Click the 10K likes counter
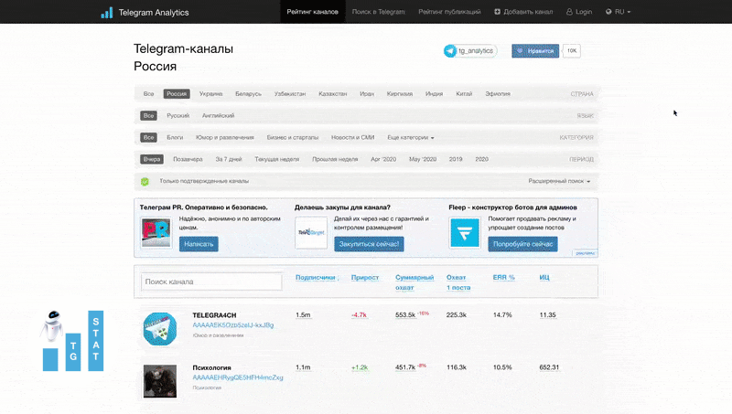Viewport: 732px width, 414px height. pos(571,51)
